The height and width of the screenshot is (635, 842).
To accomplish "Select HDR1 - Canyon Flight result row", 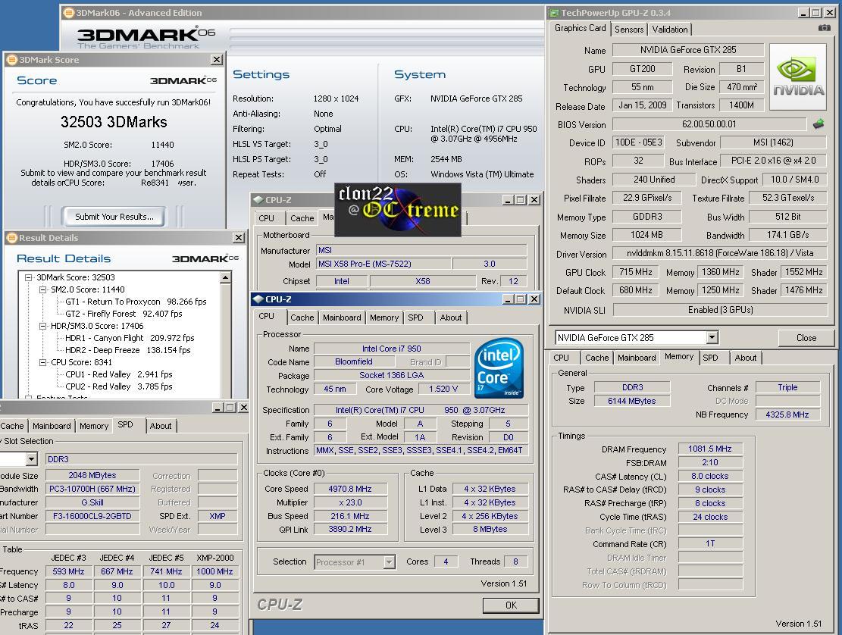I will coord(130,338).
